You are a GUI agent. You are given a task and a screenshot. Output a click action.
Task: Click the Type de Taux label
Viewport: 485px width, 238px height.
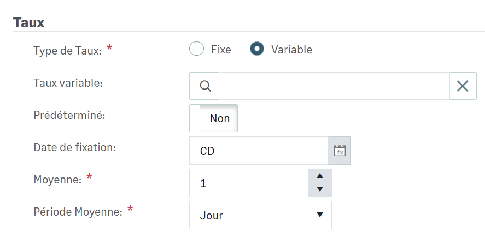67,51
